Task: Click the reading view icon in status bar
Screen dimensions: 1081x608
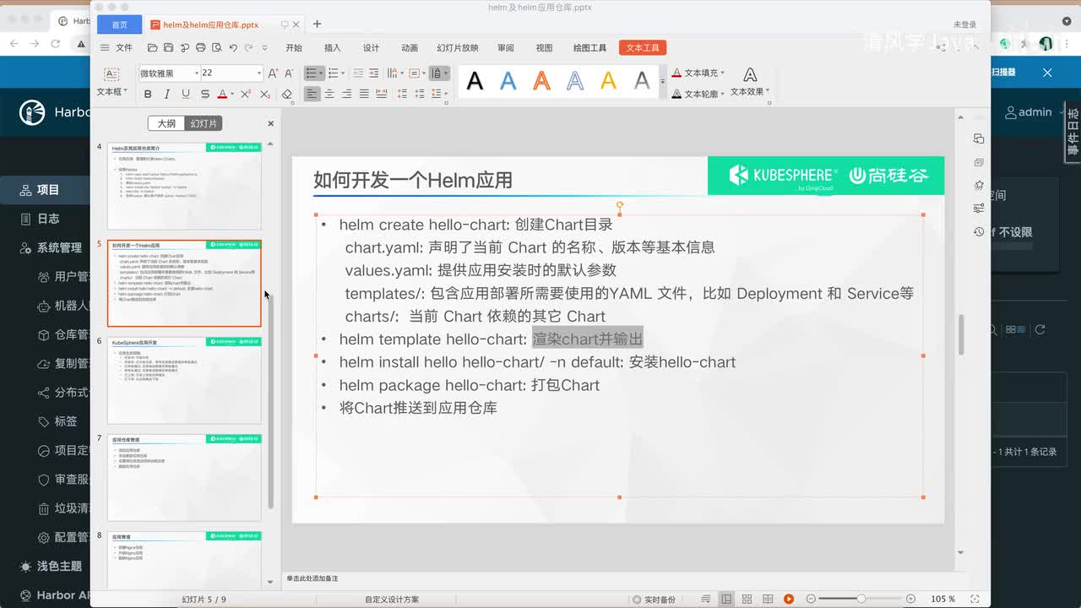Action: pyautogui.click(x=768, y=599)
